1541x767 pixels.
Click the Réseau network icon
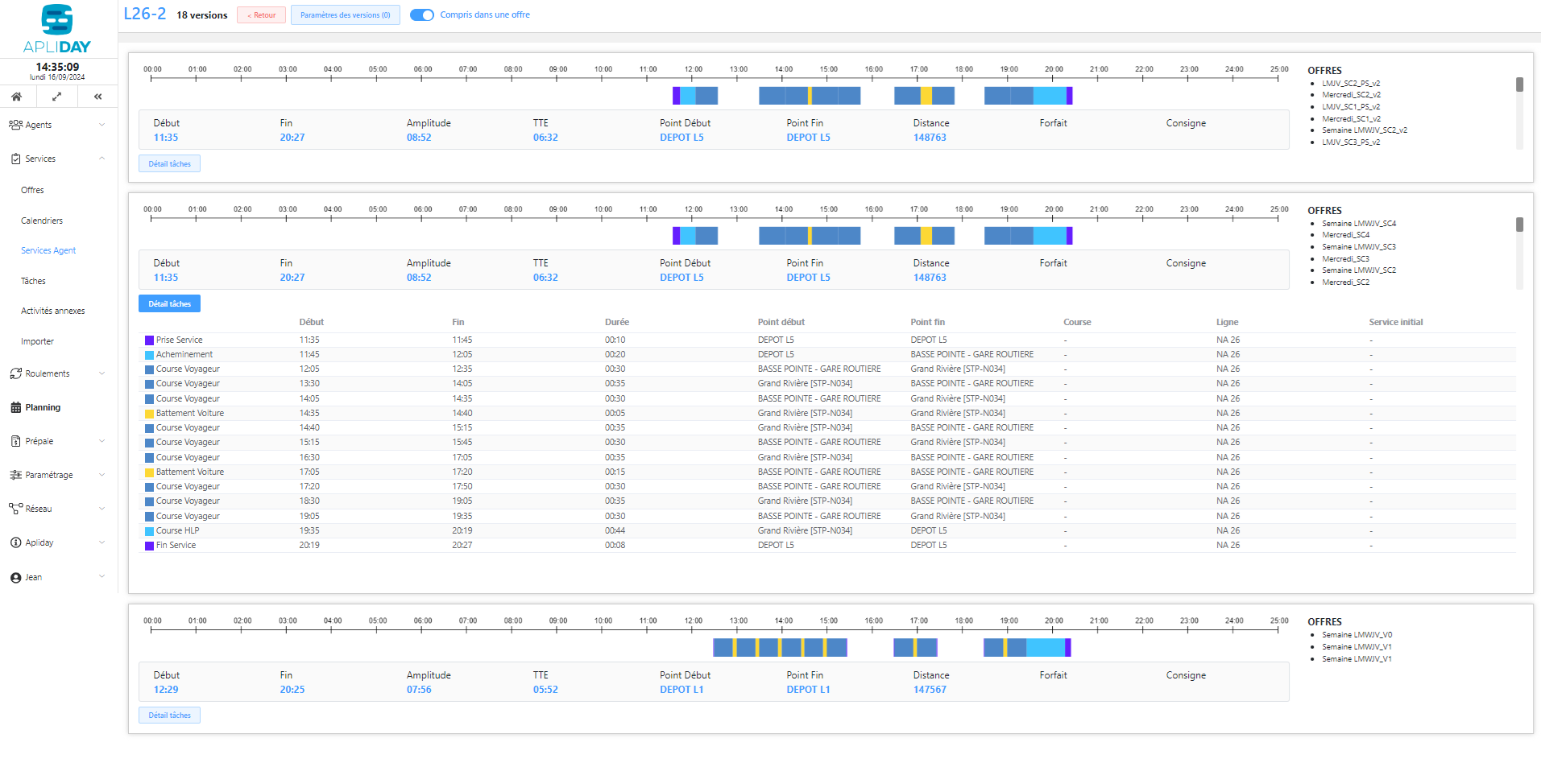pos(15,509)
